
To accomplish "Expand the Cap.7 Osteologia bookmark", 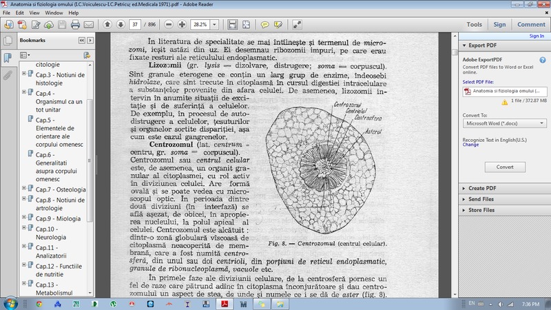I will pyautogui.click(x=24, y=188).
